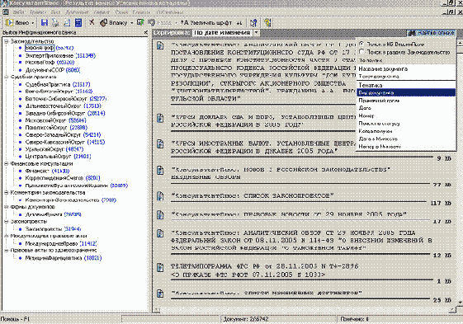Choose Принявший орган in search popup

coord(406,101)
